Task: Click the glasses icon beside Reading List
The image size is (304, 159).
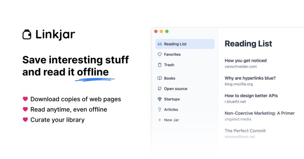Action: point(159,44)
